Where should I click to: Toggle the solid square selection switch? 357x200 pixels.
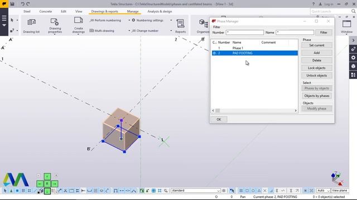(x=17, y=191)
